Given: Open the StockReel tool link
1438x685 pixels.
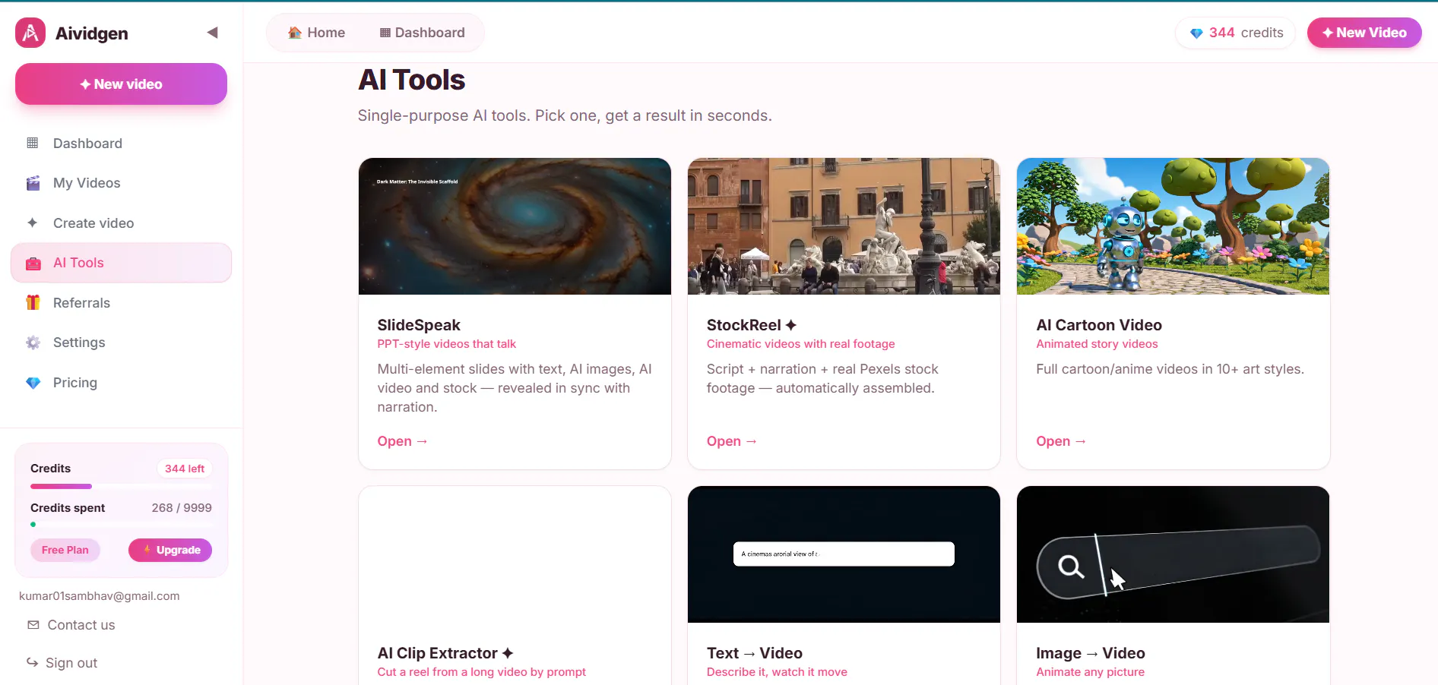Looking at the screenshot, I should [731, 441].
